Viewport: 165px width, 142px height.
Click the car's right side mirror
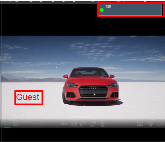tap(112, 76)
